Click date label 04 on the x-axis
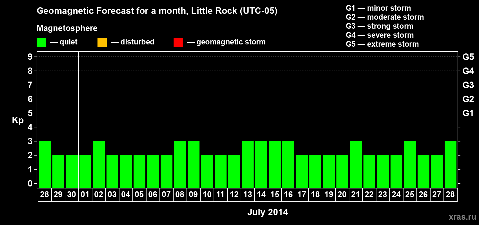The image size is (479, 225). click(x=126, y=195)
